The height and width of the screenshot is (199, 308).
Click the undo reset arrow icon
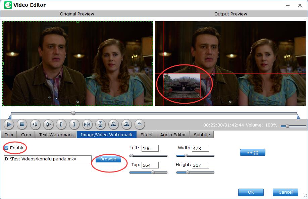click(x=140, y=125)
